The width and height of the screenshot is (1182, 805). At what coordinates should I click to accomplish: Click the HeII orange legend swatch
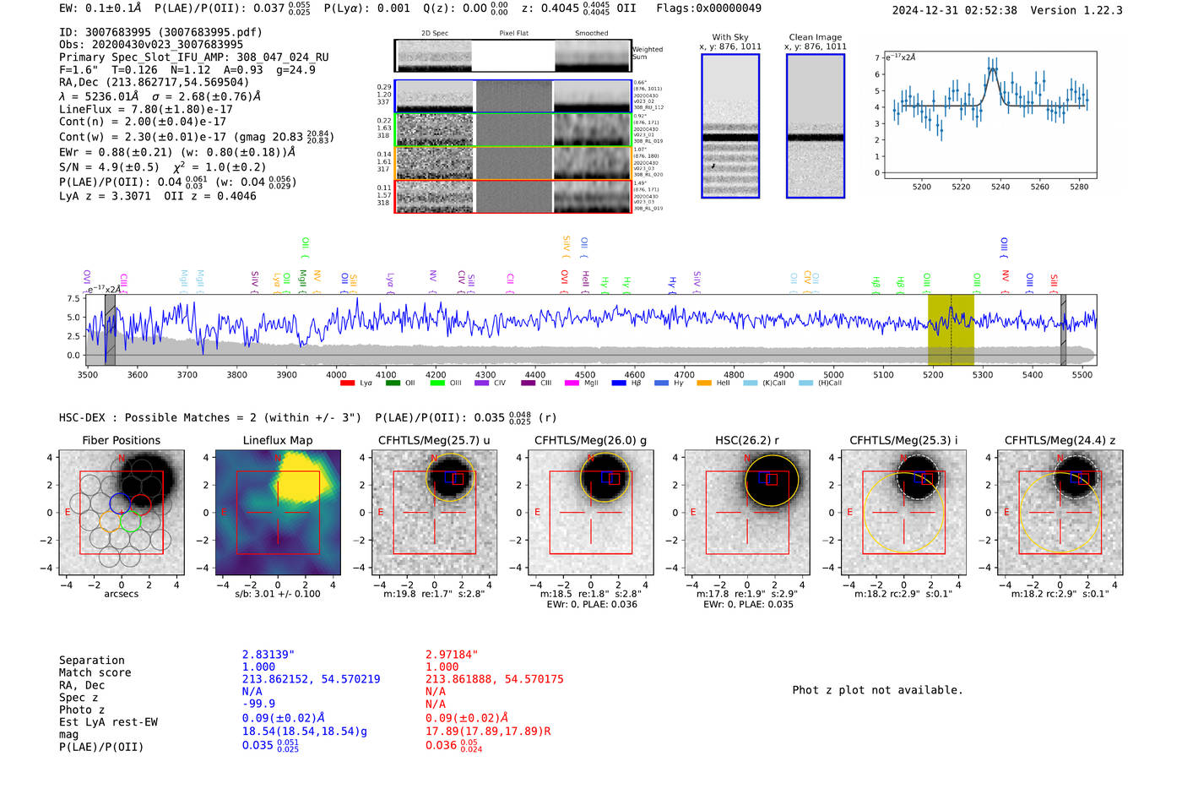pos(704,383)
